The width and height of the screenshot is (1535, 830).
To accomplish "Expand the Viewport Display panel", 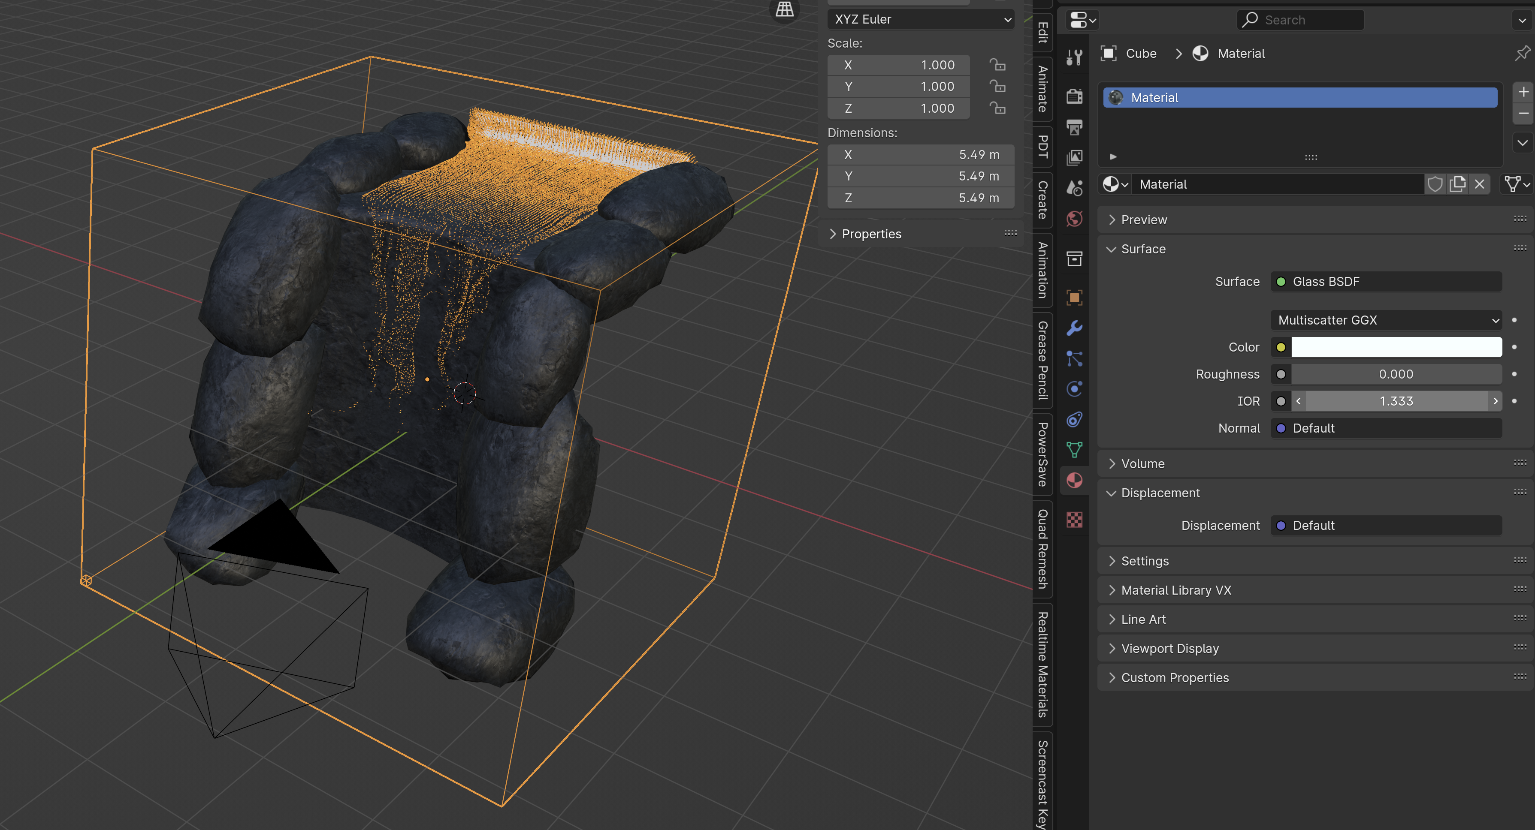I will tap(1314, 648).
